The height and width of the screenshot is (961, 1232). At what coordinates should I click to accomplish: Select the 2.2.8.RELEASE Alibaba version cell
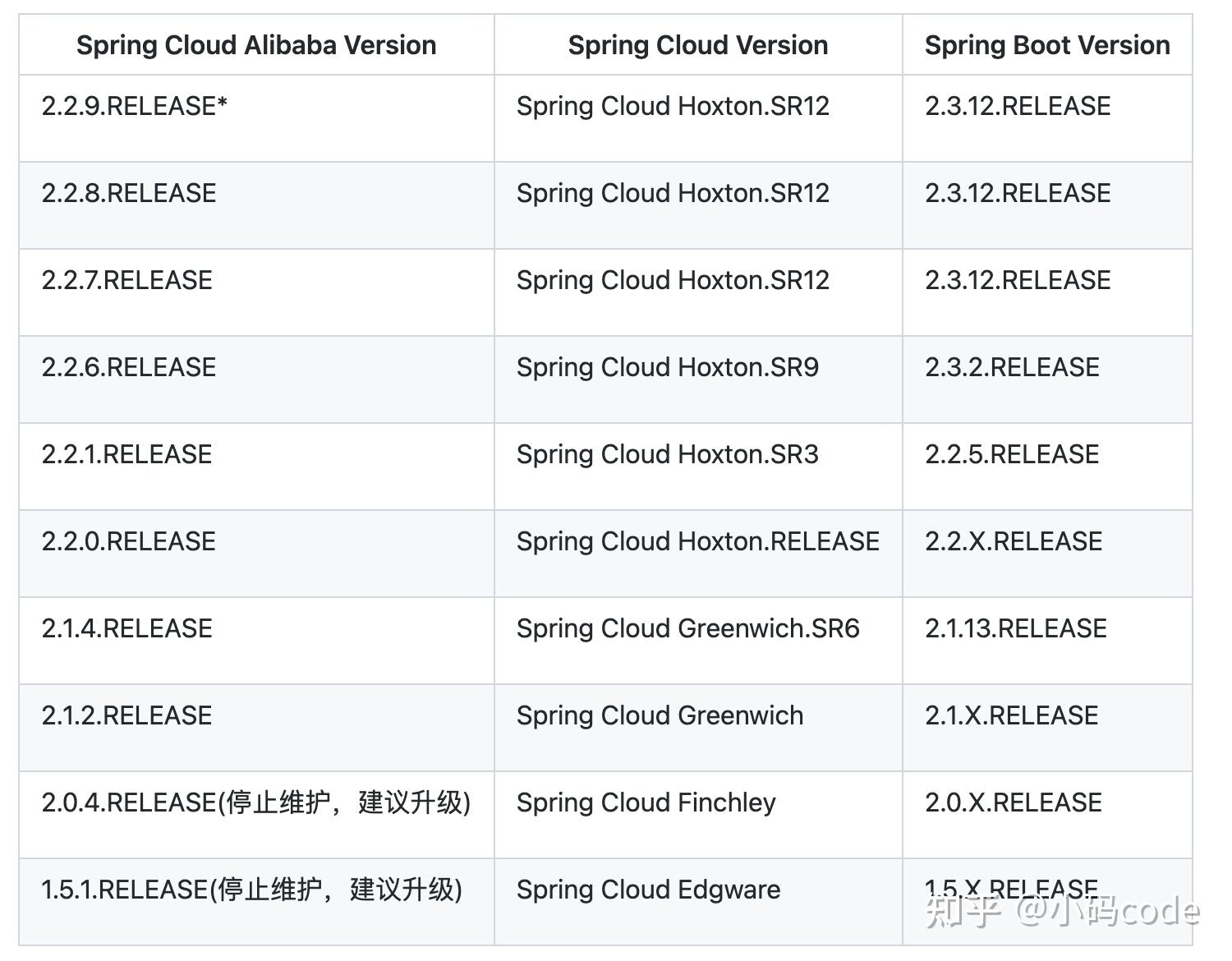[129, 193]
